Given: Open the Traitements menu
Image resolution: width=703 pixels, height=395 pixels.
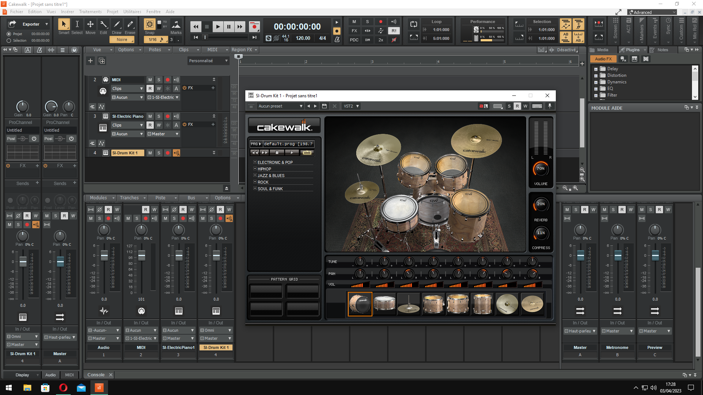Looking at the screenshot, I should click(x=90, y=12).
